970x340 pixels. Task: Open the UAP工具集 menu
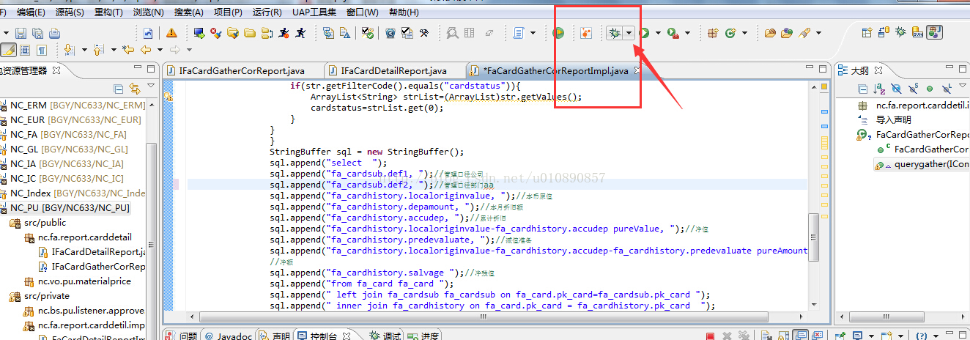[314, 12]
